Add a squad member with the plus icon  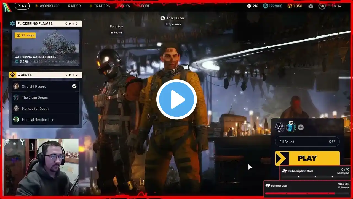click(301, 127)
